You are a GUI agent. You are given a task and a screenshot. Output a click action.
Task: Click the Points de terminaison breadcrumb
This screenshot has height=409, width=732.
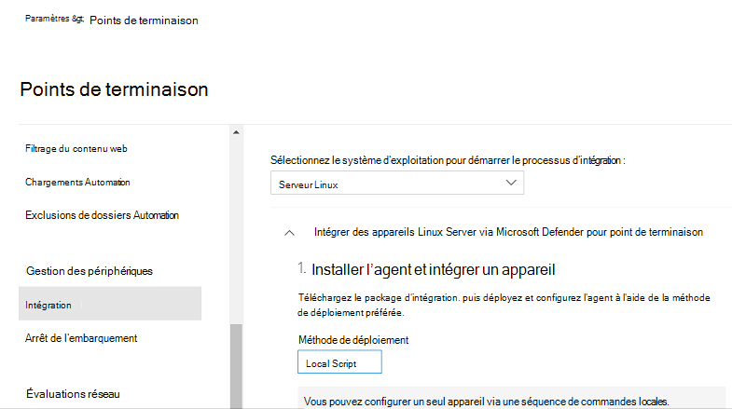[144, 20]
